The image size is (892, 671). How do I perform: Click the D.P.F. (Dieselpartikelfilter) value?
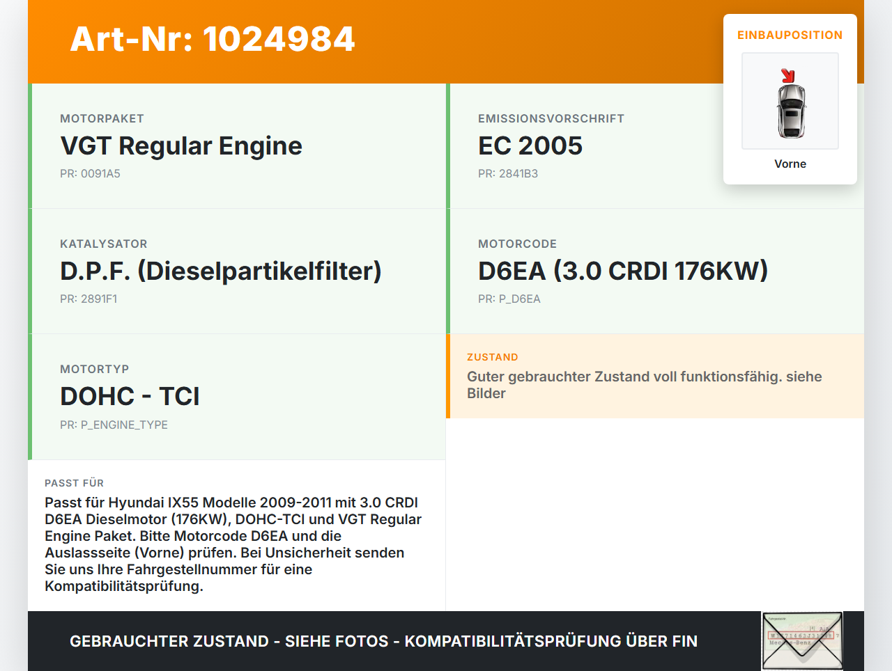coord(221,271)
